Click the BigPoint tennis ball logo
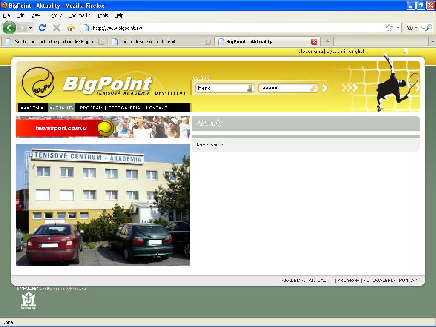 pos(38,83)
